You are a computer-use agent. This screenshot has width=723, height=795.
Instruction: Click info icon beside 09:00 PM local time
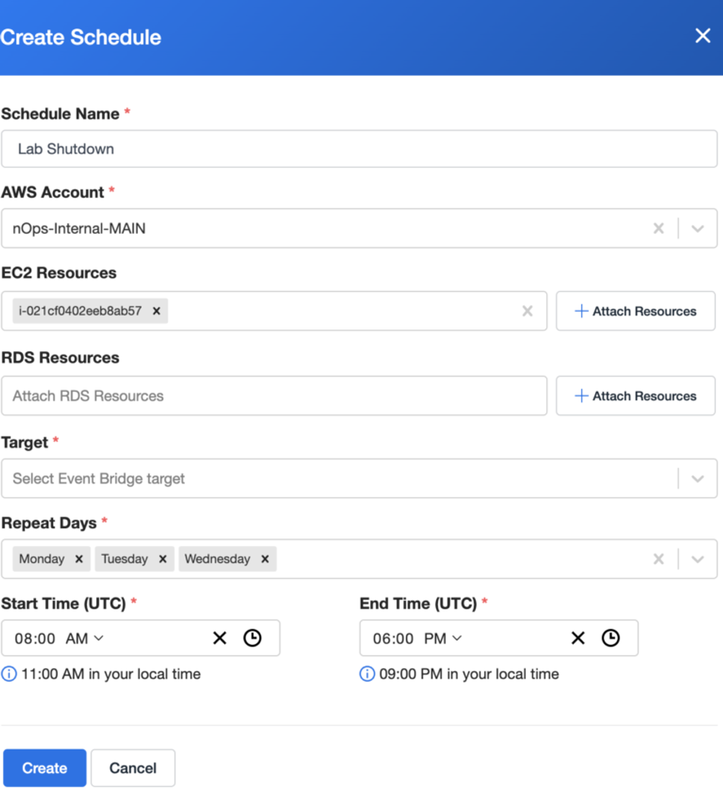[367, 673]
